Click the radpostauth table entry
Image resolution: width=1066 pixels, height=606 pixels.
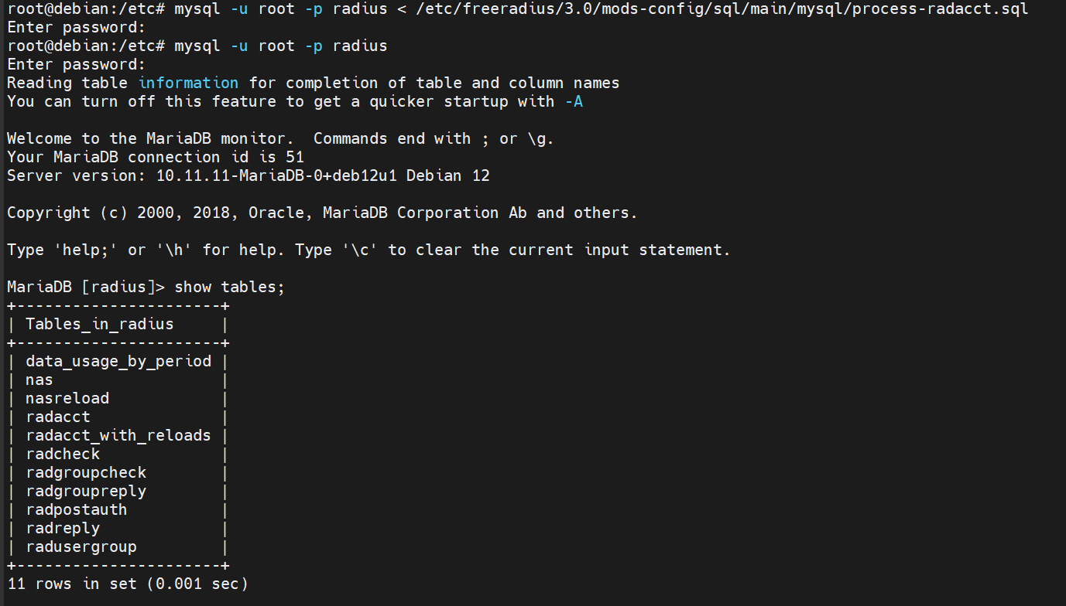tap(77, 509)
